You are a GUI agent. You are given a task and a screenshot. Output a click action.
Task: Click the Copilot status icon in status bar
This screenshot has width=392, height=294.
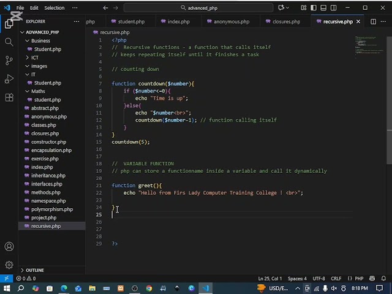pyautogui.click(x=372, y=278)
